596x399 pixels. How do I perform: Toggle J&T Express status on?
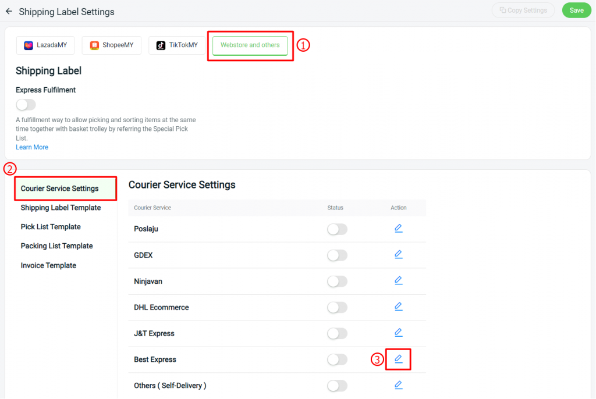pos(337,333)
